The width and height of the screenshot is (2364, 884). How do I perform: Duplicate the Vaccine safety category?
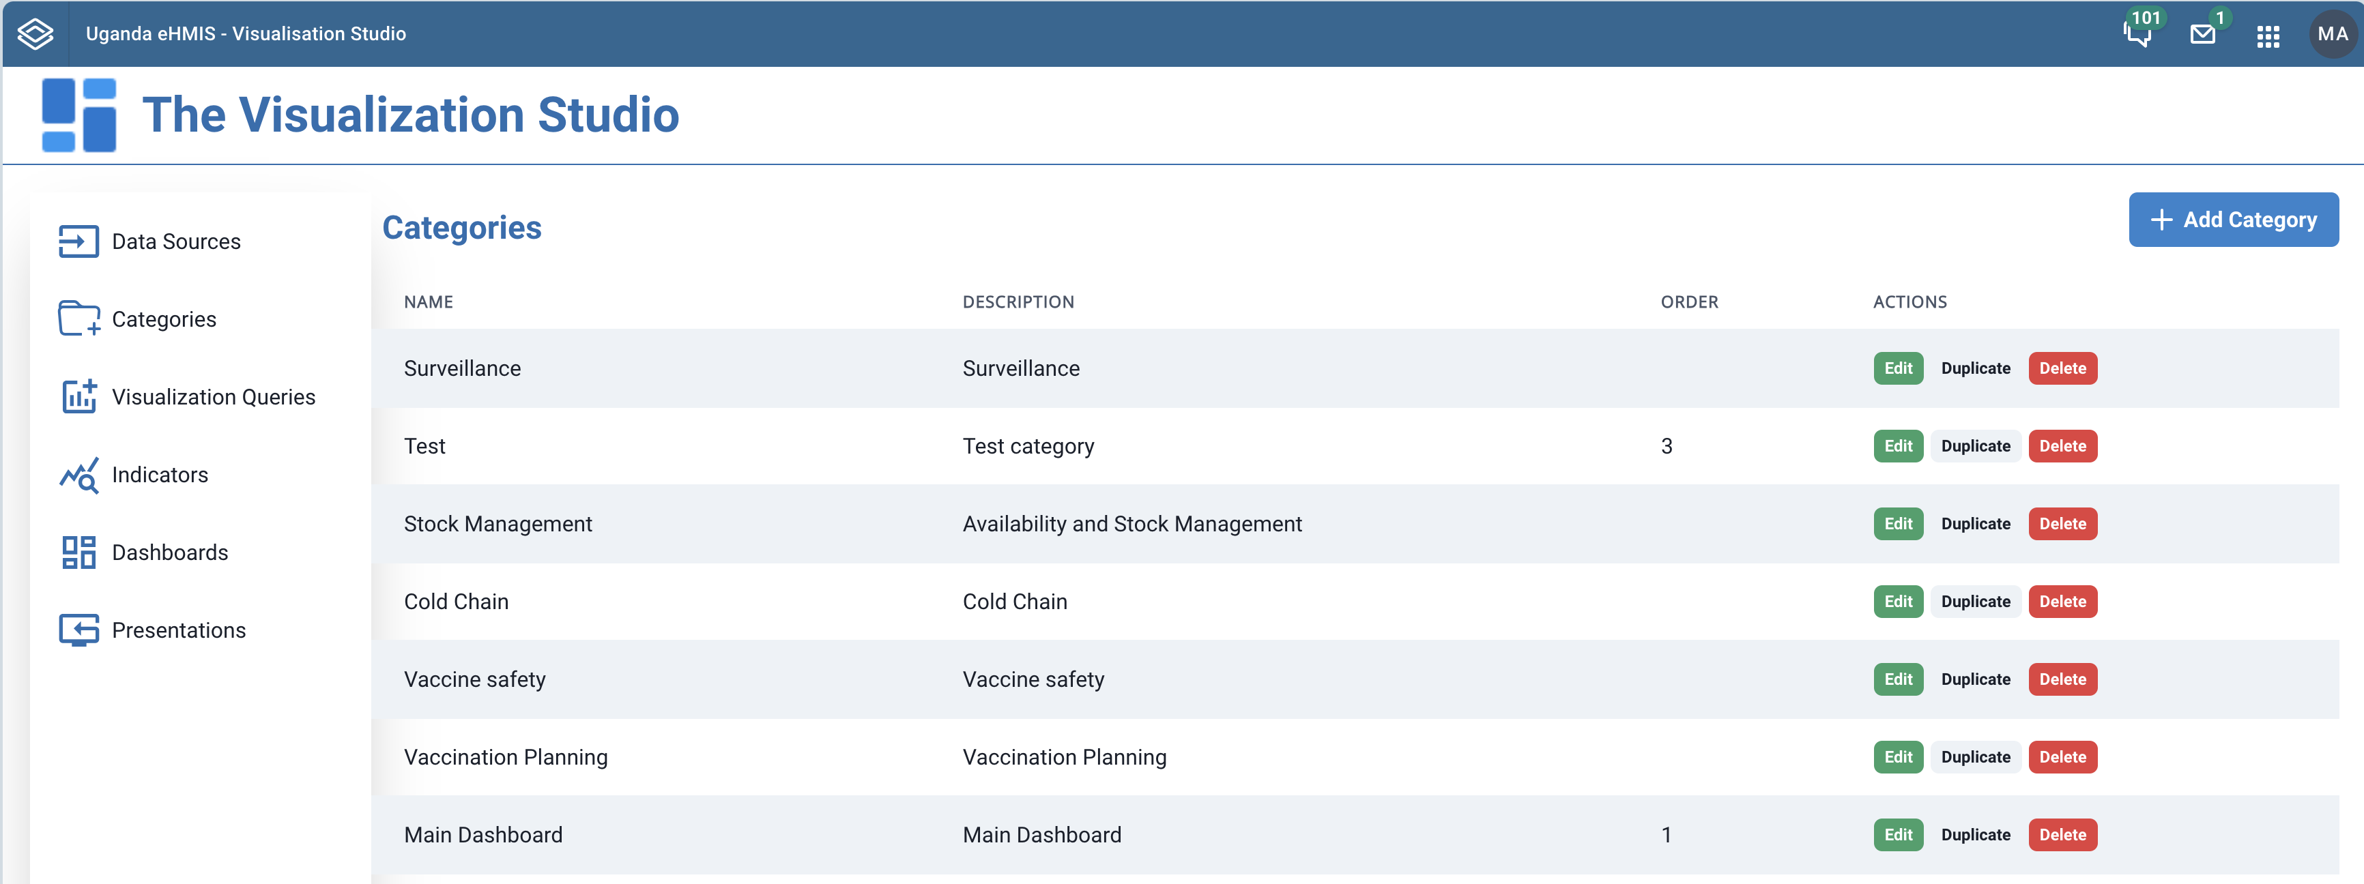click(1975, 679)
